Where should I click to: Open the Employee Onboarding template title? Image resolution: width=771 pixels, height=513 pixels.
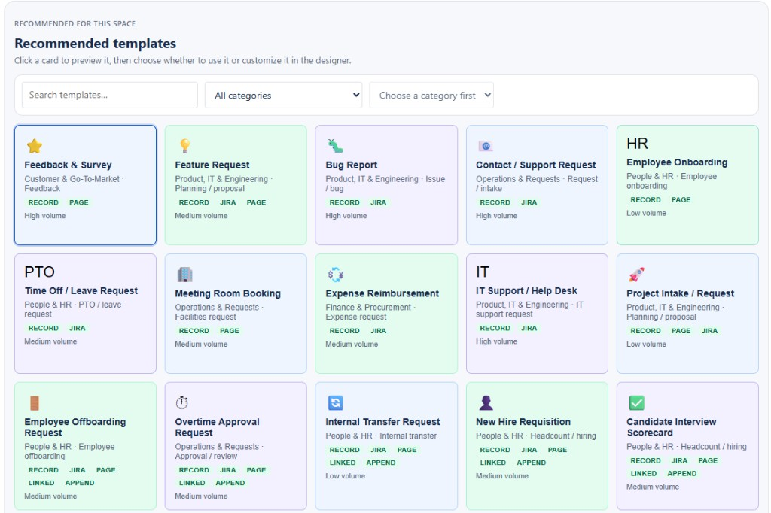tap(677, 162)
